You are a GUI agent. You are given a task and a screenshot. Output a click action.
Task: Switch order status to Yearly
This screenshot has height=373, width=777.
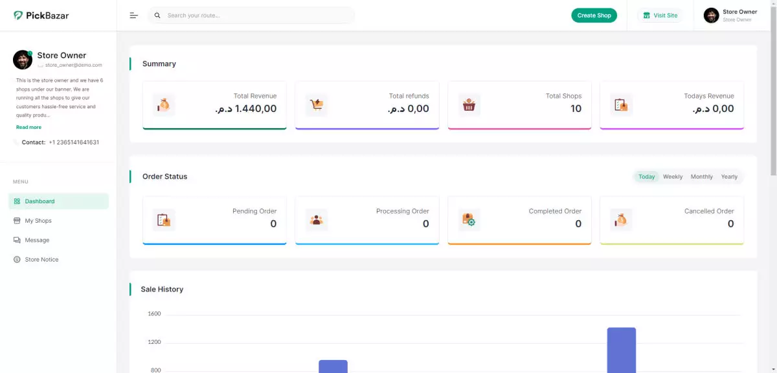[x=729, y=177]
